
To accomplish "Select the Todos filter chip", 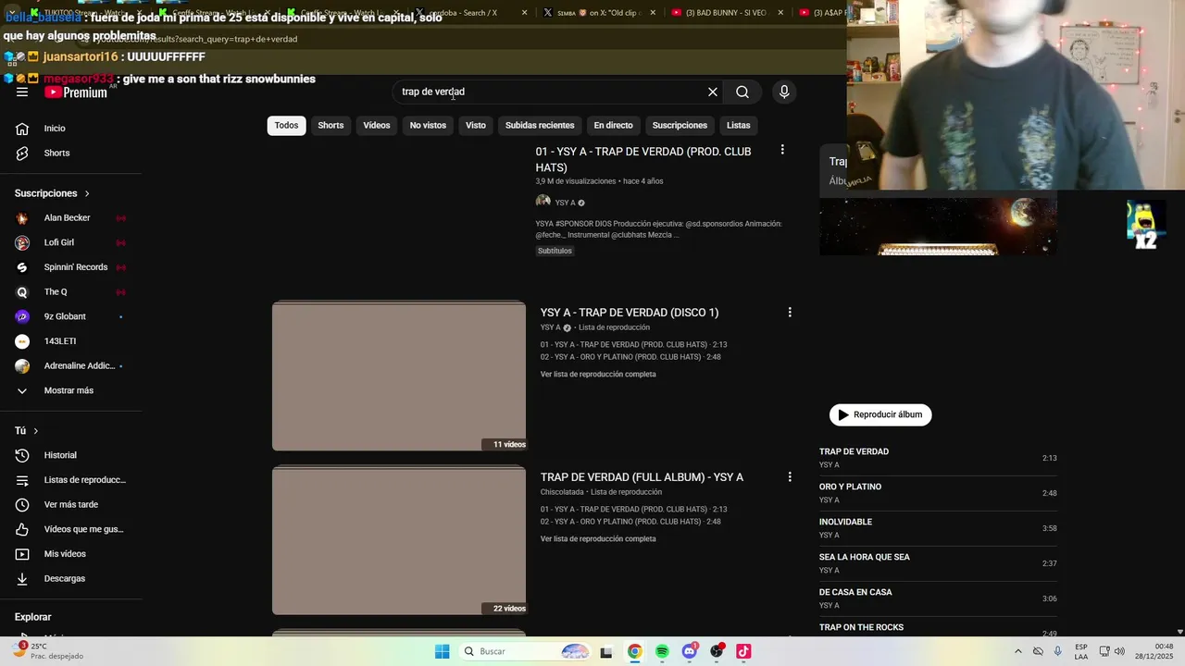I will tap(287, 125).
